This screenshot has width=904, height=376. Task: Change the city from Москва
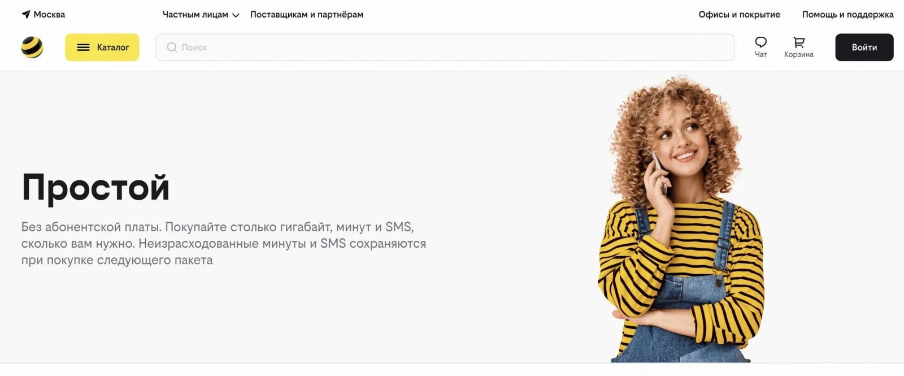(49, 14)
